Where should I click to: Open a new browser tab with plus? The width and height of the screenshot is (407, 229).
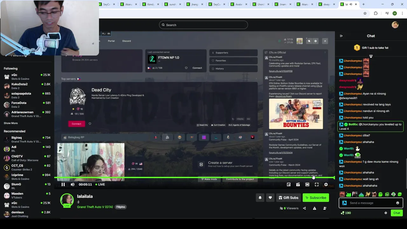point(363,4)
